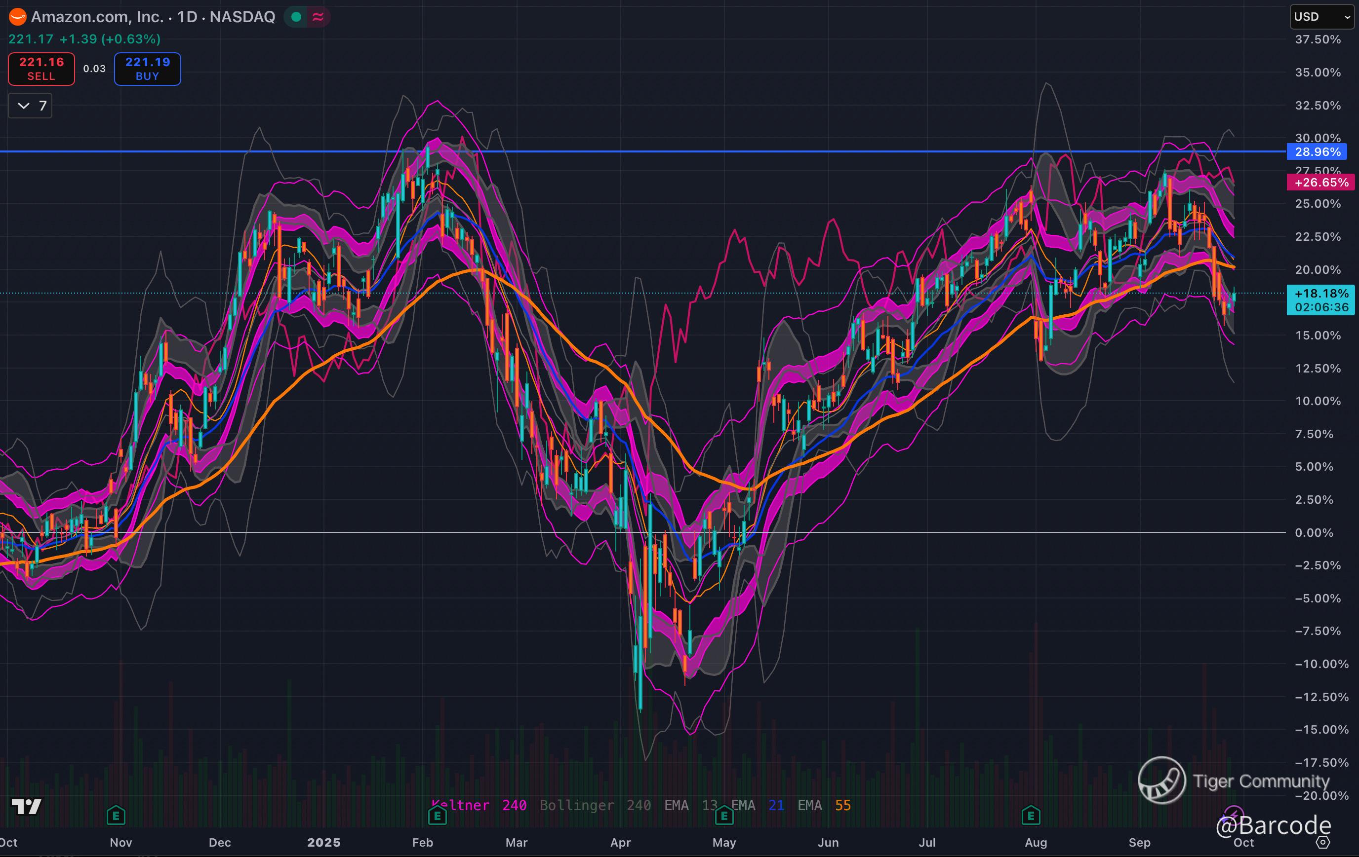Click the 2025 label on time axis
Image resolution: width=1359 pixels, height=857 pixels.
point(323,842)
